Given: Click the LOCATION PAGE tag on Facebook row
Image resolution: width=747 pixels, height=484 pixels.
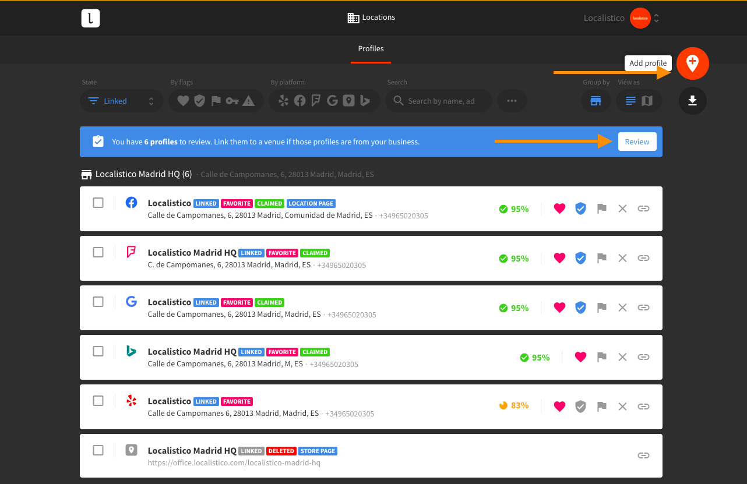Looking at the screenshot, I should coord(311,204).
